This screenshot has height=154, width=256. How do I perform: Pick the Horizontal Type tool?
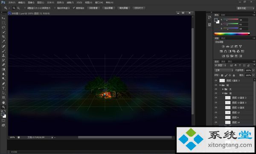point(3,88)
